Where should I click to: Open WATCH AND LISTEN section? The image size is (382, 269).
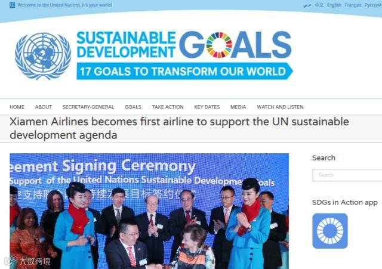coord(280,107)
